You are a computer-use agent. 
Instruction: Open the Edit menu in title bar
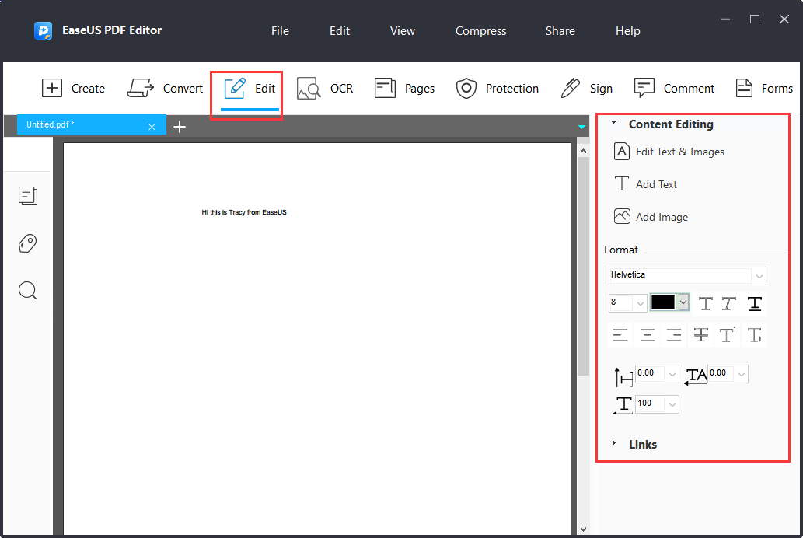[x=340, y=31]
